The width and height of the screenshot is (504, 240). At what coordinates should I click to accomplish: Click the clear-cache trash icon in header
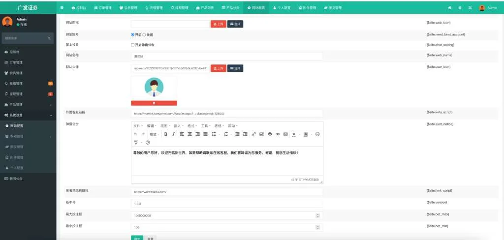(x=460, y=8)
